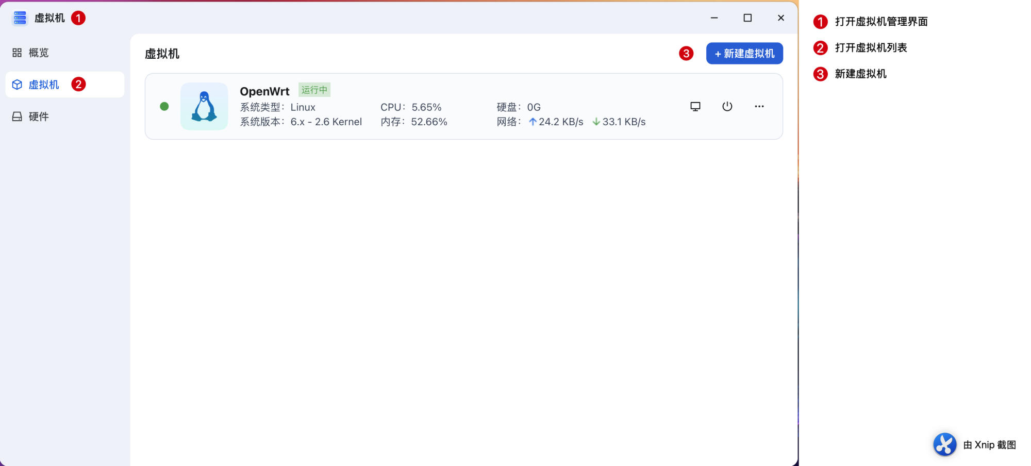Image resolution: width=1031 pixels, height=466 pixels.
Task: Close the 虚拟机 window
Action: [780, 18]
